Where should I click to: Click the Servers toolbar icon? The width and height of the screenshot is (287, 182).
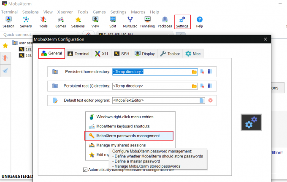click(26, 22)
